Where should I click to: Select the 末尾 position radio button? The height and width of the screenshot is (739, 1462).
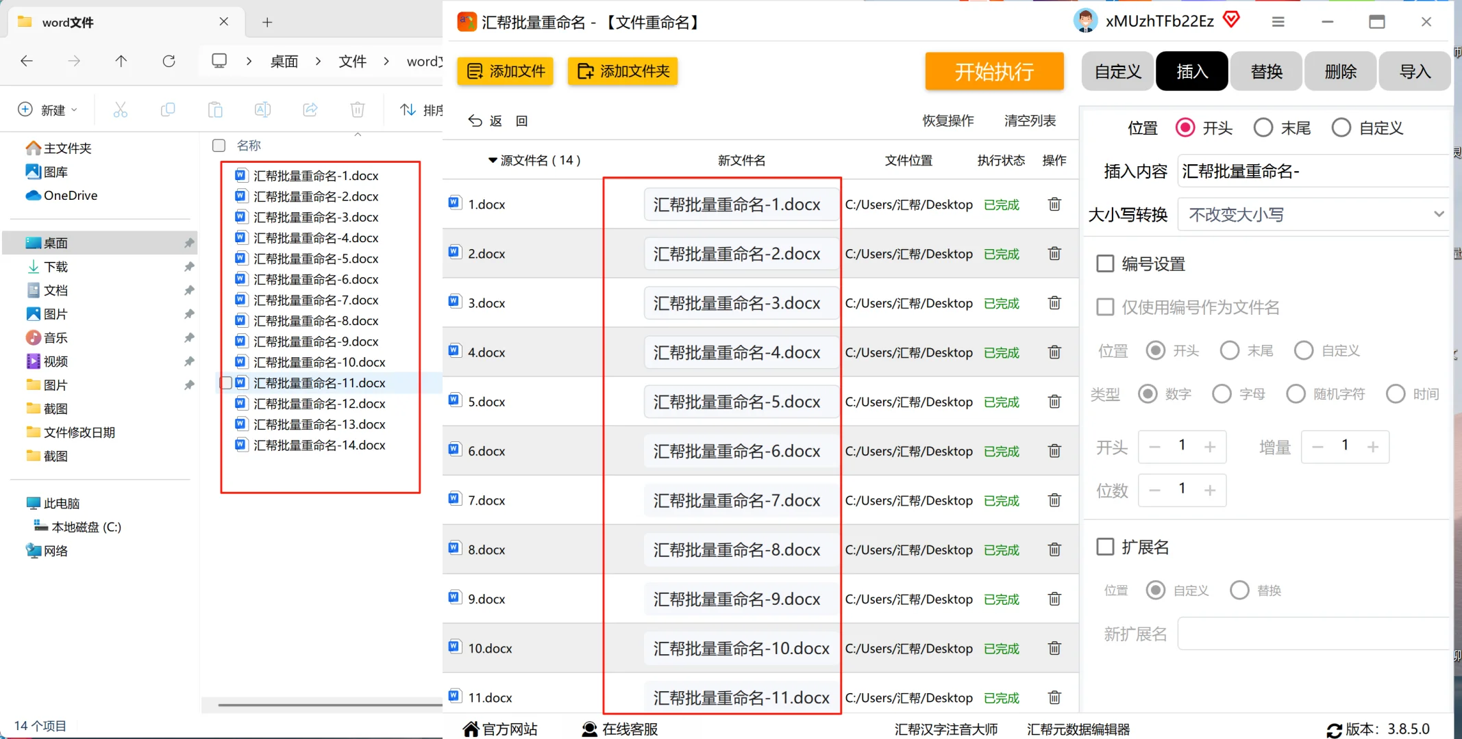[1263, 127]
